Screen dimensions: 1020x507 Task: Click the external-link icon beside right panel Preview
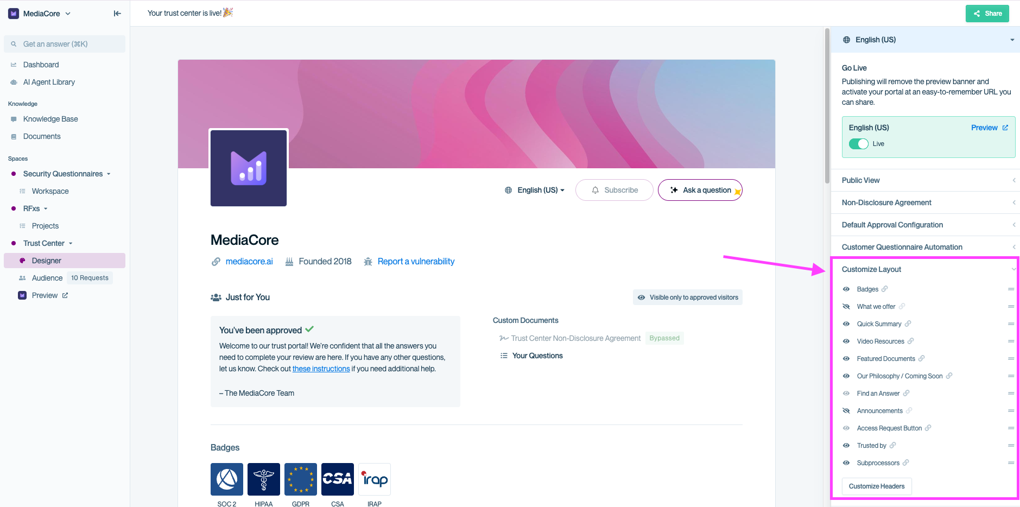(1005, 128)
